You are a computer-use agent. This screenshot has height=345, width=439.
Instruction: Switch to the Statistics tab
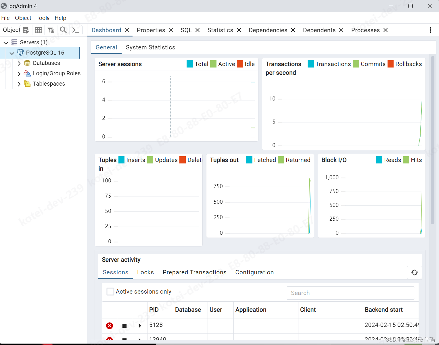(220, 30)
